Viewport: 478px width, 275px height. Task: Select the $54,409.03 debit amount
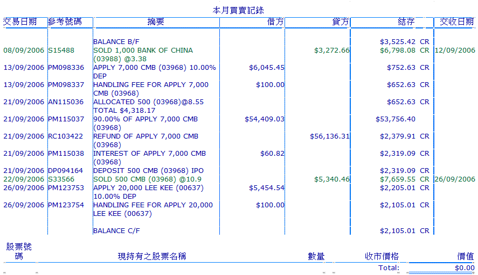pos(264,119)
